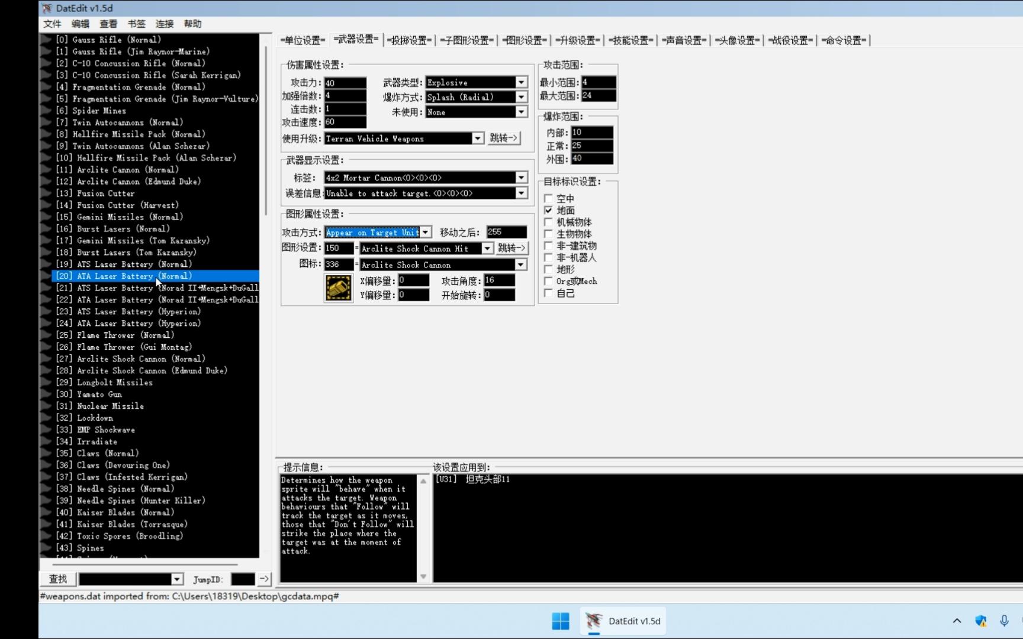Image resolution: width=1023 pixels, height=639 pixels.
Task: Open the 文件 menu
Action: click(52, 24)
